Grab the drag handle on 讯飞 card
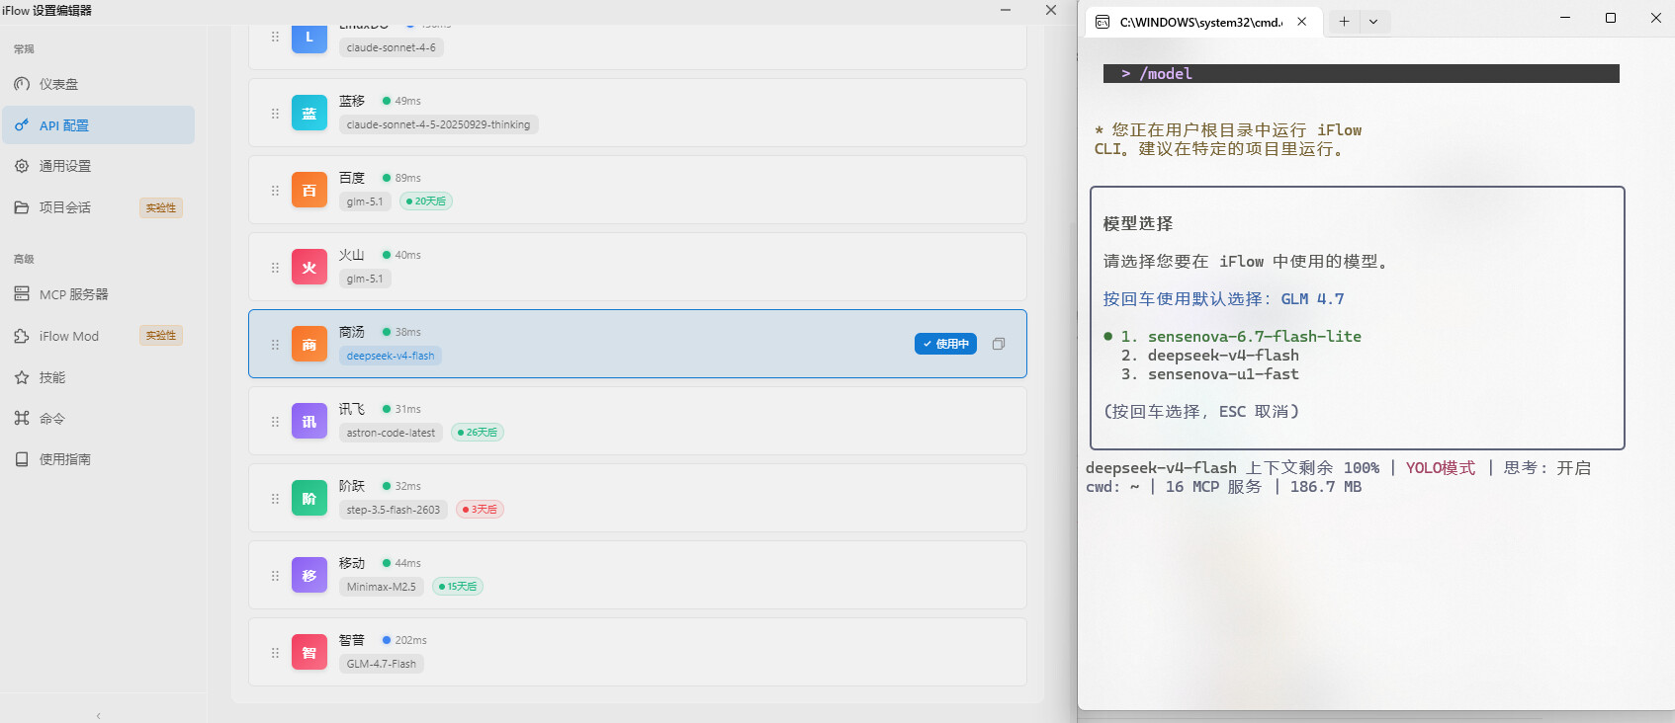Viewport: 1675px width, 723px height. [x=275, y=422]
